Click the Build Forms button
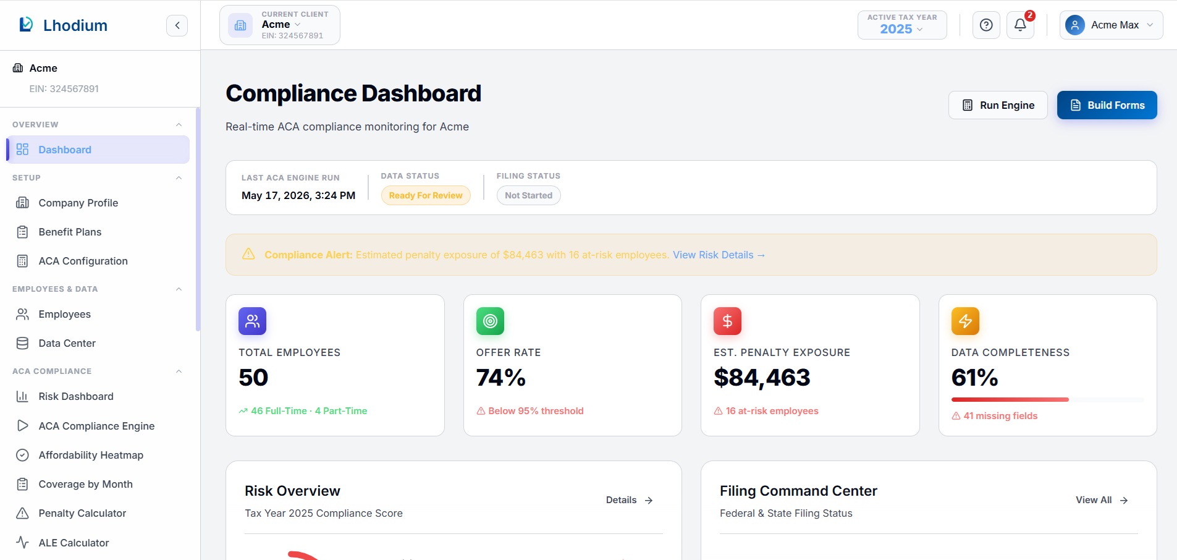This screenshot has width=1177, height=560. point(1107,105)
